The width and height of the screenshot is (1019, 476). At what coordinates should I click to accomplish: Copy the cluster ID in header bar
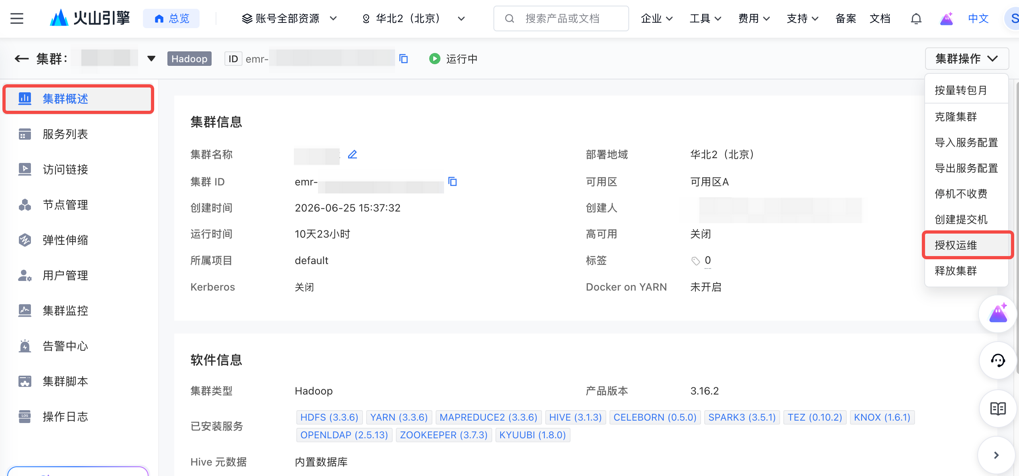coord(404,59)
